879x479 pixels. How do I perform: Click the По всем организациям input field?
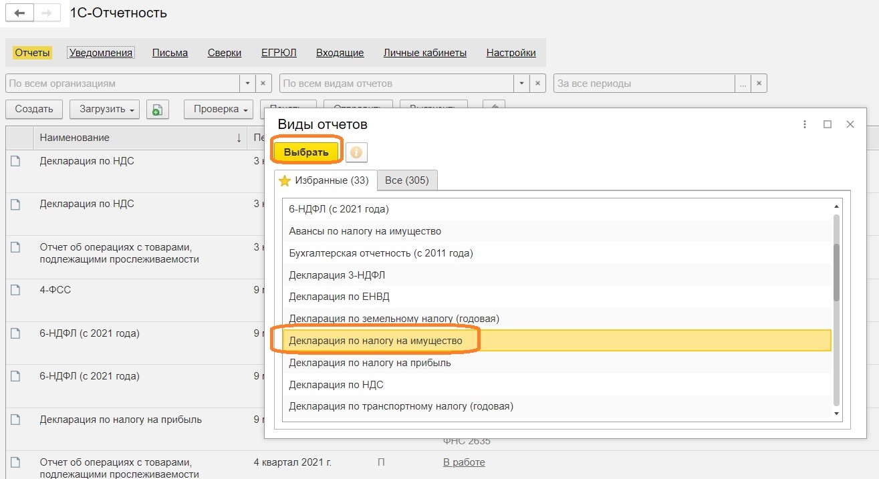[x=123, y=84]
